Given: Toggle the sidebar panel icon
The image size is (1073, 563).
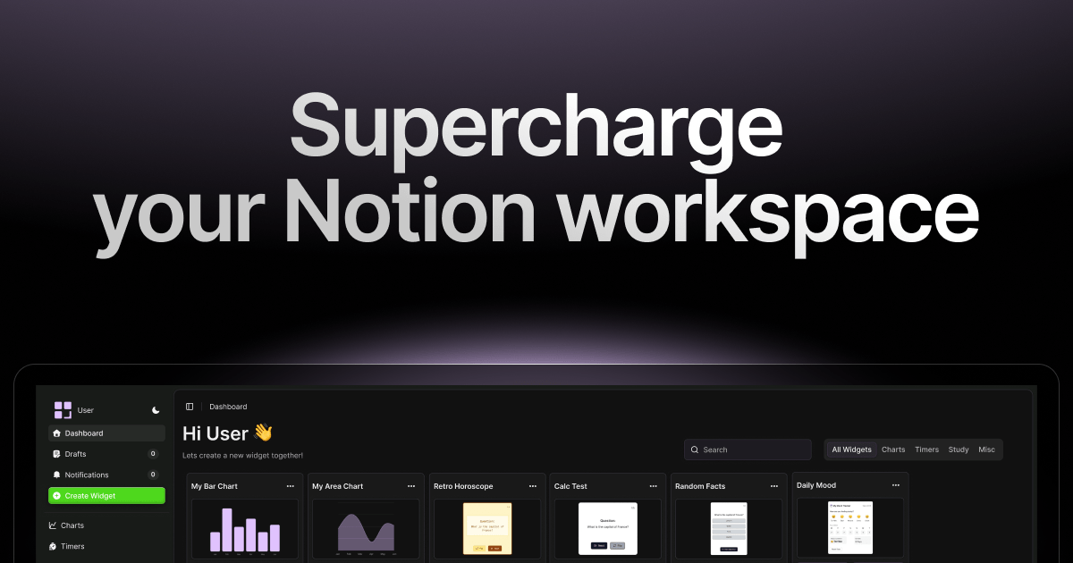Looking at the screenshot, I should (x=190, y=407).
